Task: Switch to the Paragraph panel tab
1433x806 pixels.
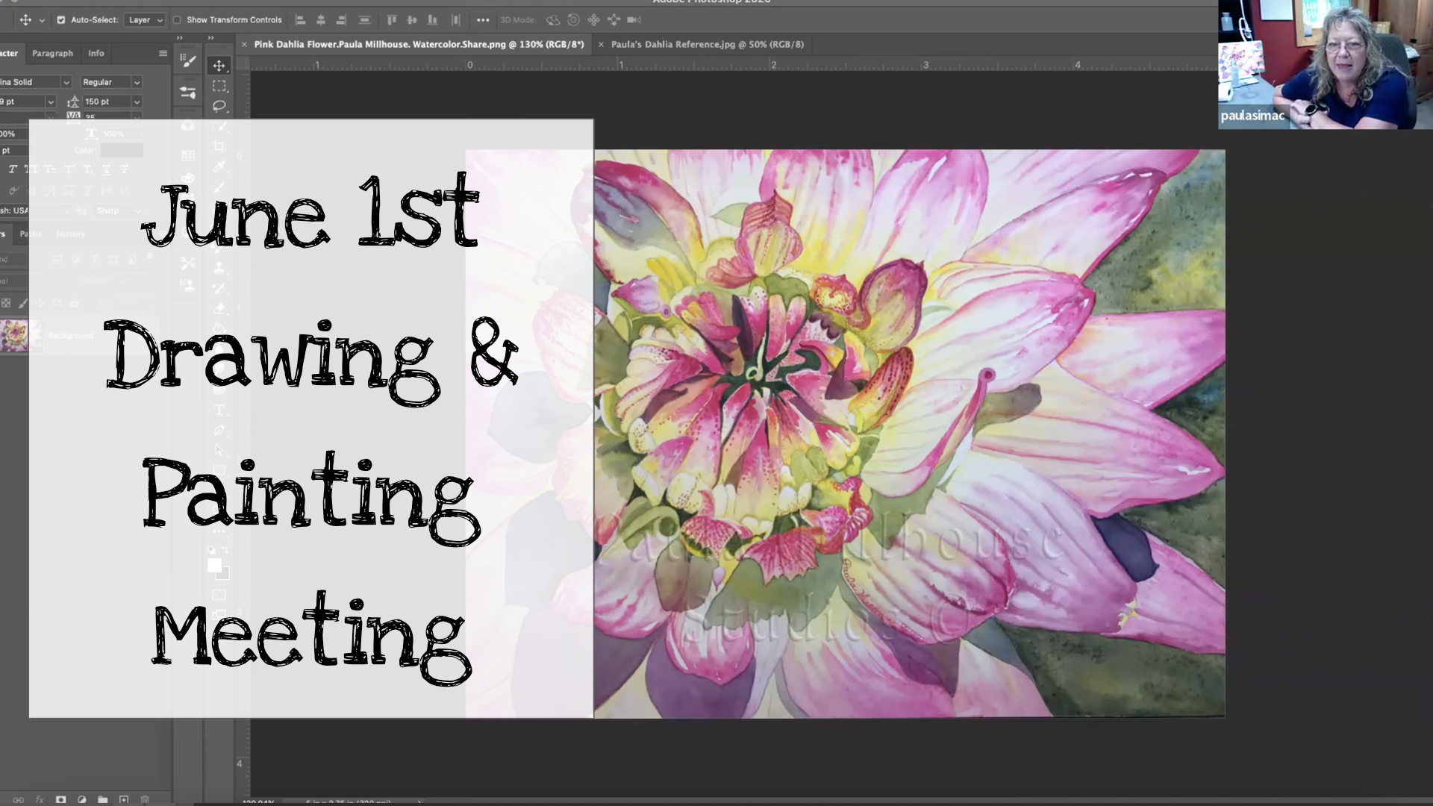Action: [53, 54]
